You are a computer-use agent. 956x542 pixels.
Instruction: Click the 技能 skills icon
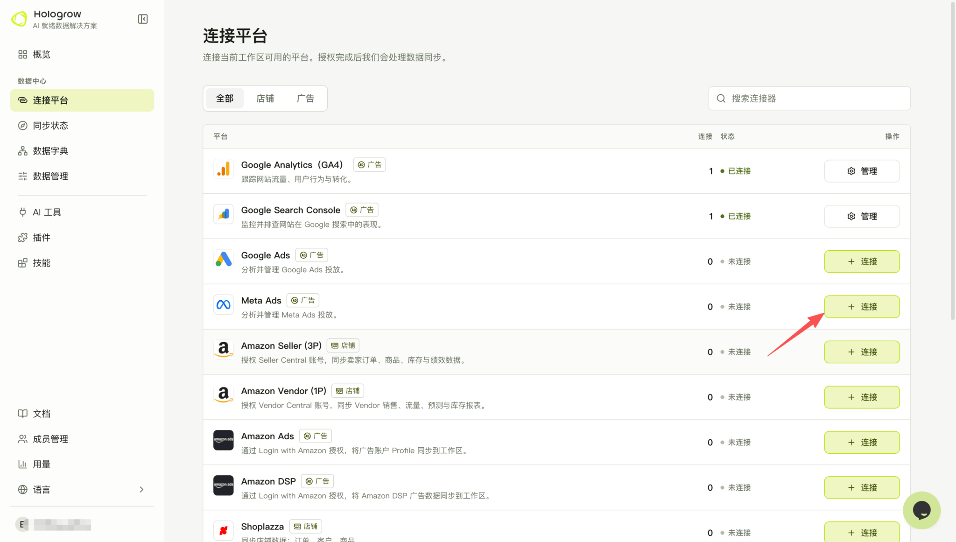(22, 263)
